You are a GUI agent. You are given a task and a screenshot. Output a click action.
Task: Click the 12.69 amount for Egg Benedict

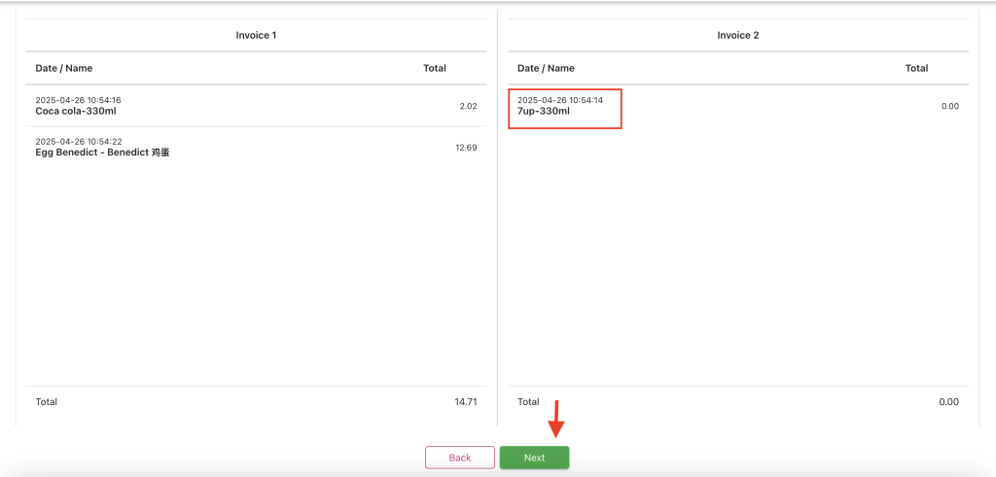point(466,148)
